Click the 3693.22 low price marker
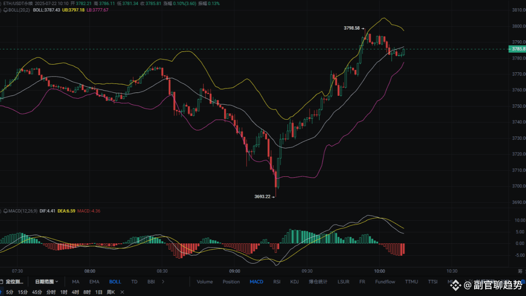This screenshot has width=526, height=296. 263,197
